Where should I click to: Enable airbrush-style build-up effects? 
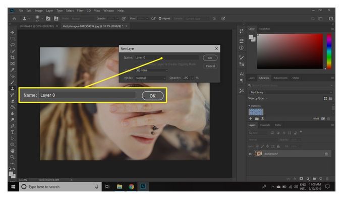pos(153,19)
